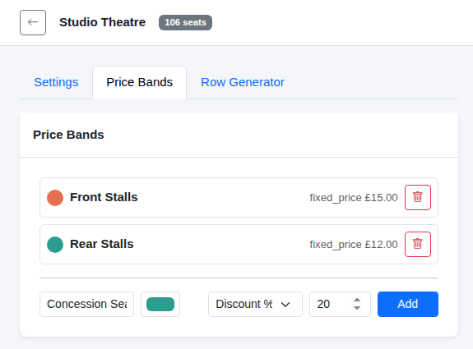Increase the discount value with up arrow
The width and height of the screenshot is (473, 349).
point(357,301)
